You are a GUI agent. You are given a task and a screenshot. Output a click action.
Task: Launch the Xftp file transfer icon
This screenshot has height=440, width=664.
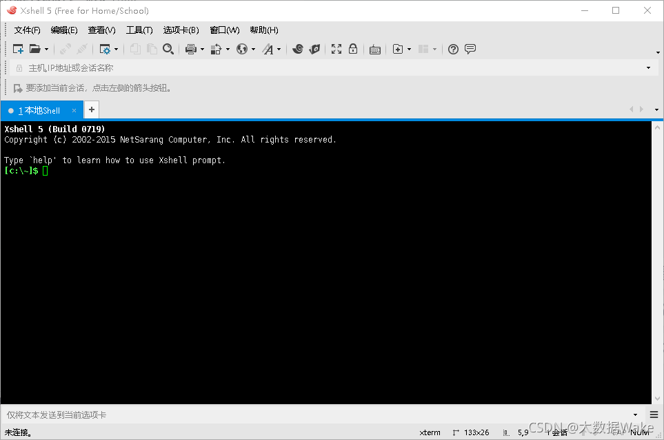pos(314,49)
